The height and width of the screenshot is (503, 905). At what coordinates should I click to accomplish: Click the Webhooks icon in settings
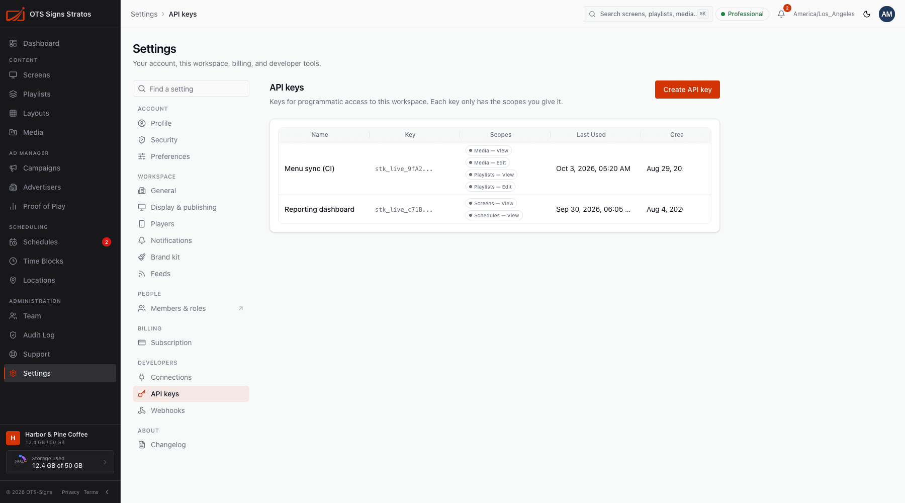pyautogui.click(x=142, y=410)
